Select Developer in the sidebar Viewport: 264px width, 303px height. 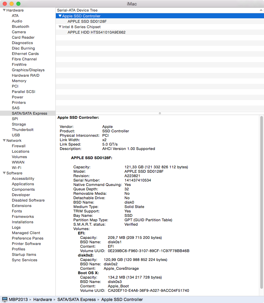pos(21,195)
